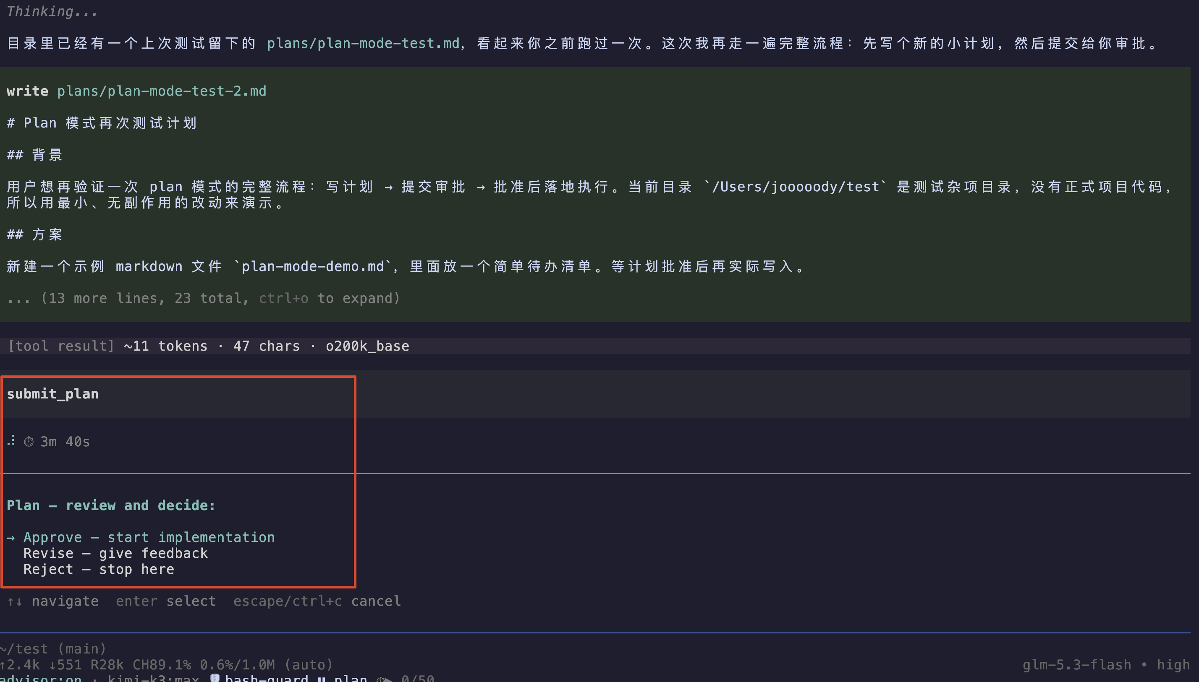Image resolution: width=1199 pixels, height=682 pixels.
Task: Open plans/plan-mode-test-2.md in write header
Action: pyautogui.click(x=162, y=91)
